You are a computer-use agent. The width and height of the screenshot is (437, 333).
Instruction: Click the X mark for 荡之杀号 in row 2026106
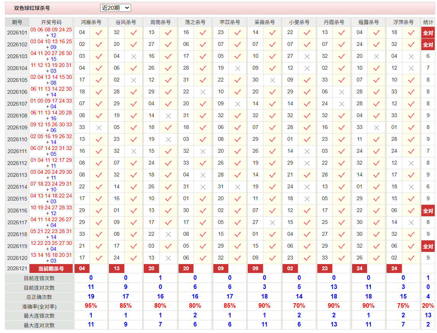click(203, 92)
